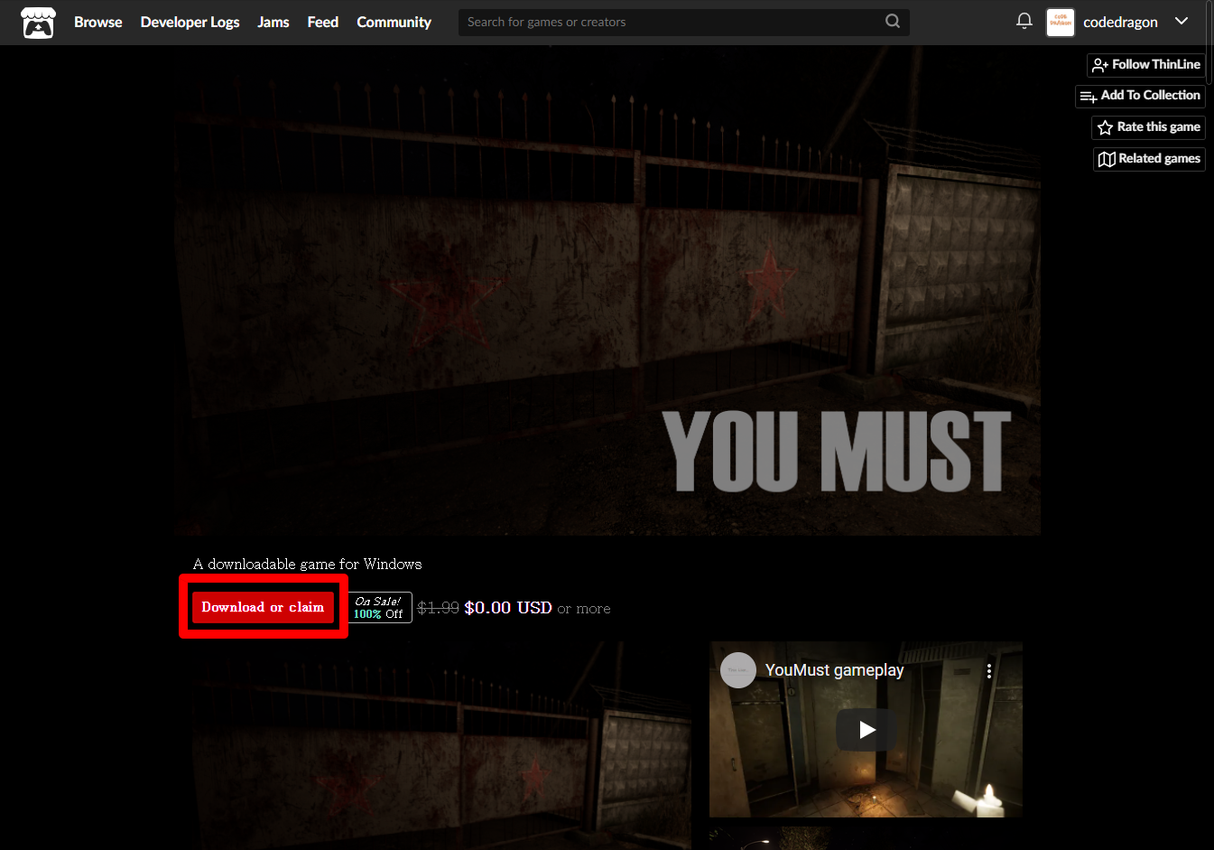Open the Browse menu item
Screen dimensions: 1214x850
click(97, 22)
